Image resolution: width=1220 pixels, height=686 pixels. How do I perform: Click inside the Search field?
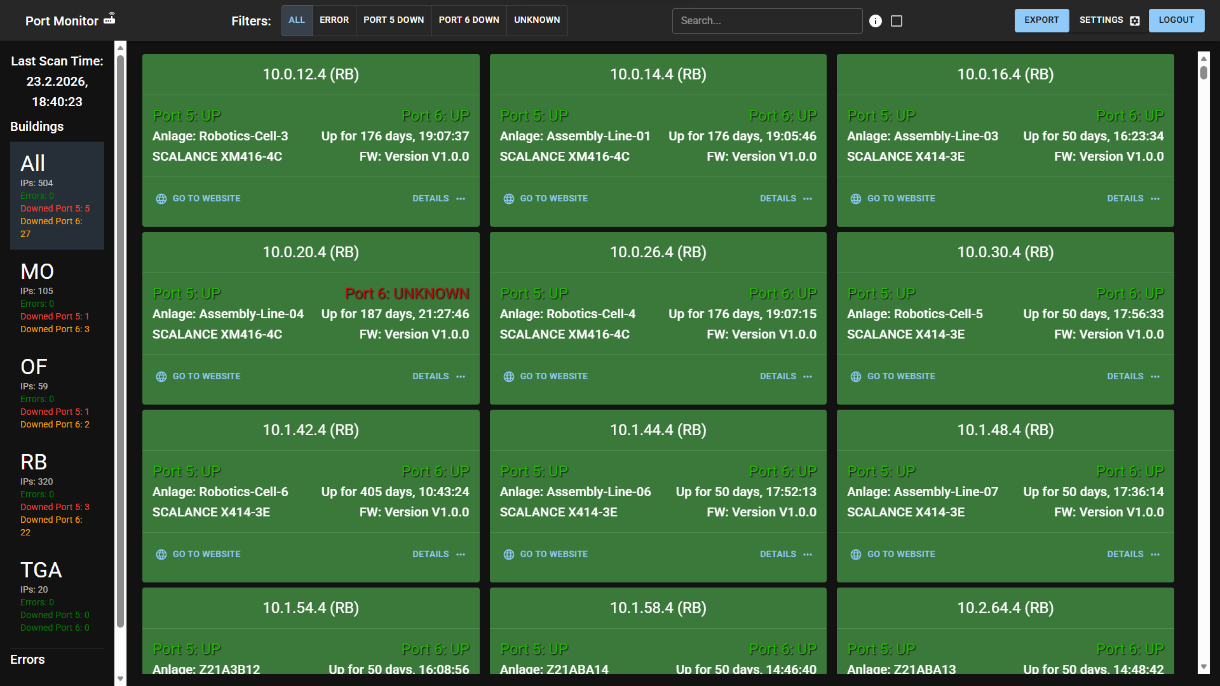[767, 21]
